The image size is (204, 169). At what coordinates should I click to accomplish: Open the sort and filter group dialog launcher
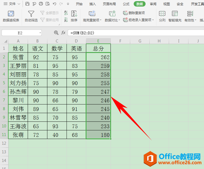pos(59,24)
